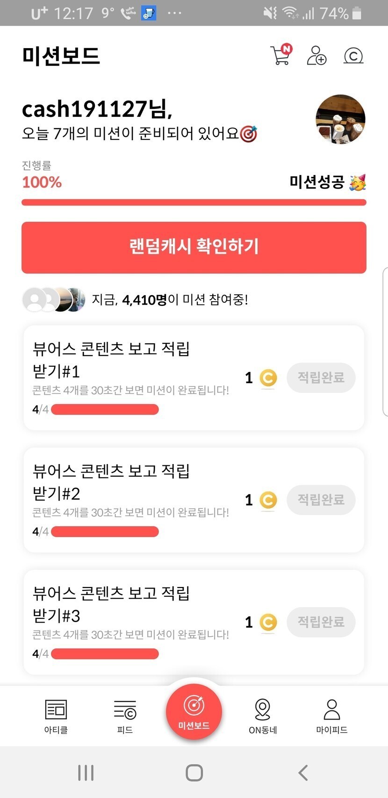Open the user profile picture

tap(340, 119)
